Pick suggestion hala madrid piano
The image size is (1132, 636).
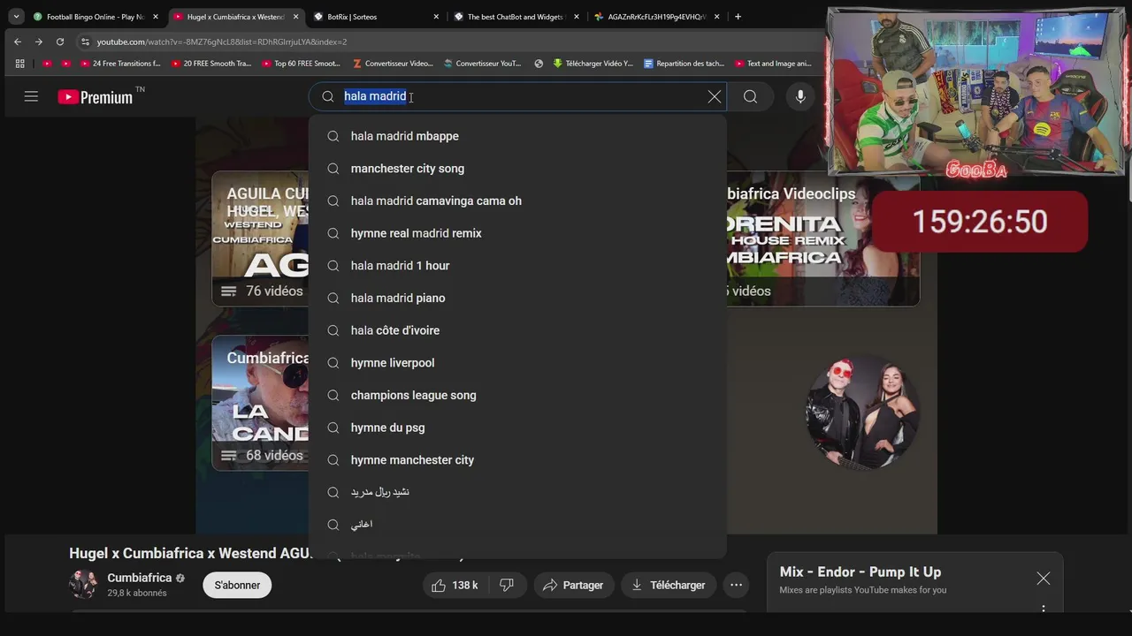517,298
